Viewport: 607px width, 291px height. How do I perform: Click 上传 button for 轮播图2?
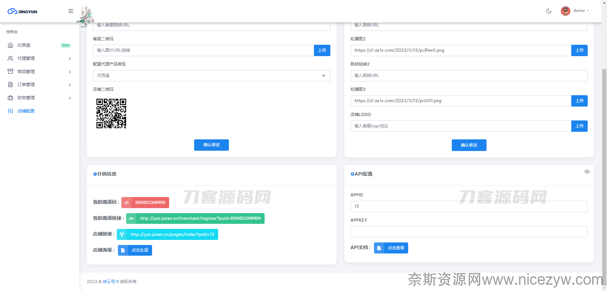pyautogui.click(x=579, y=50)
